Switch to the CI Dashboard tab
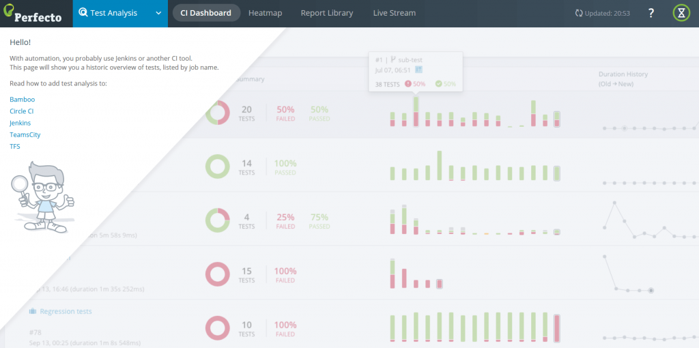Image resolution: width=699 pixels, height=348 pixels. (x=205, y=13)
